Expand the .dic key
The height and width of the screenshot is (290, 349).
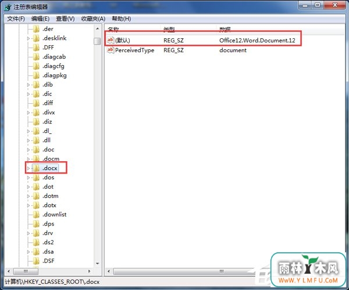pyautogui.click(x=29, y=94)
